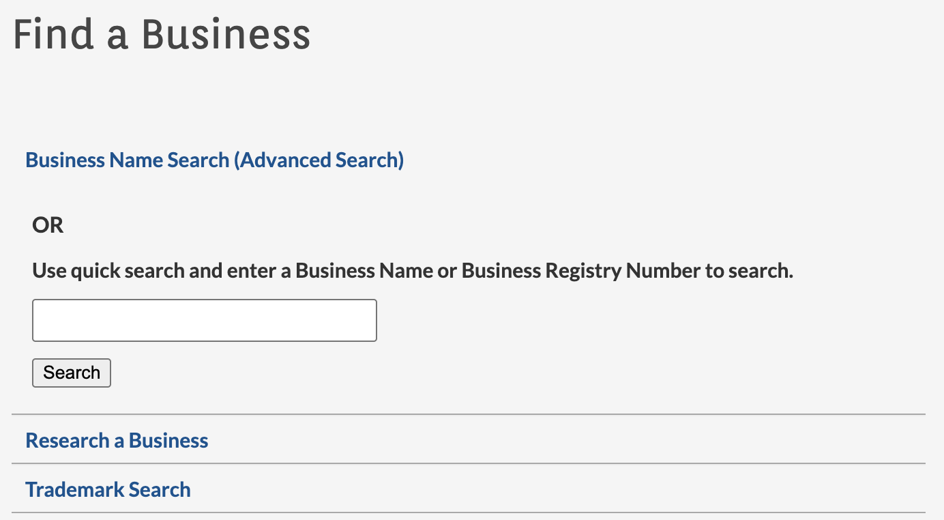Click the Find a Business heading
The width and height of the screenshot is (944, 520).
pyautogui.click(x=162, y=34)
